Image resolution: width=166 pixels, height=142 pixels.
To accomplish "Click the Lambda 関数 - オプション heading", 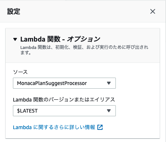I will (60, 39).
